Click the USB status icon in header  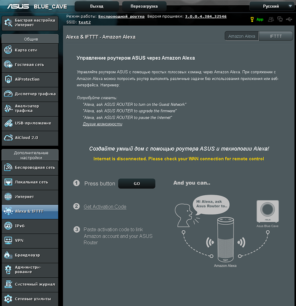[x=289, y=19]
